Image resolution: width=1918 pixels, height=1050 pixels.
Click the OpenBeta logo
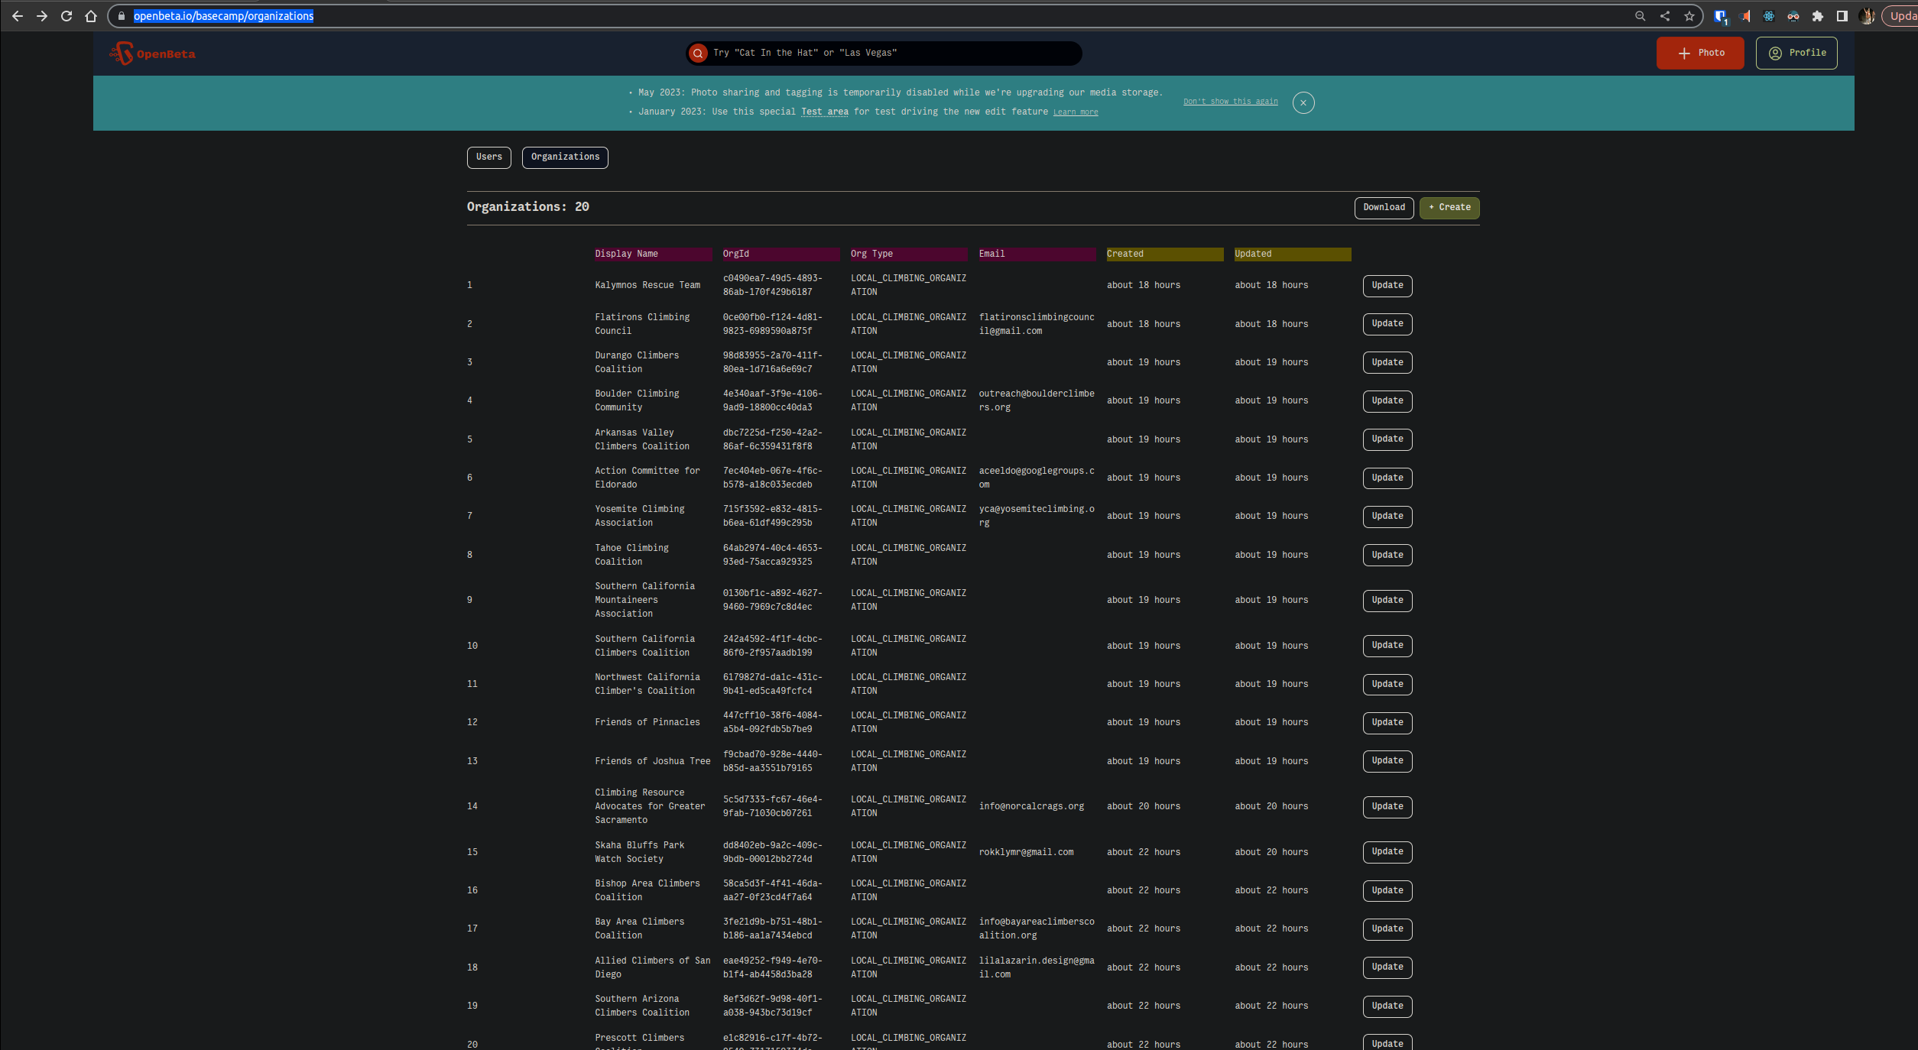pos(152,53)
